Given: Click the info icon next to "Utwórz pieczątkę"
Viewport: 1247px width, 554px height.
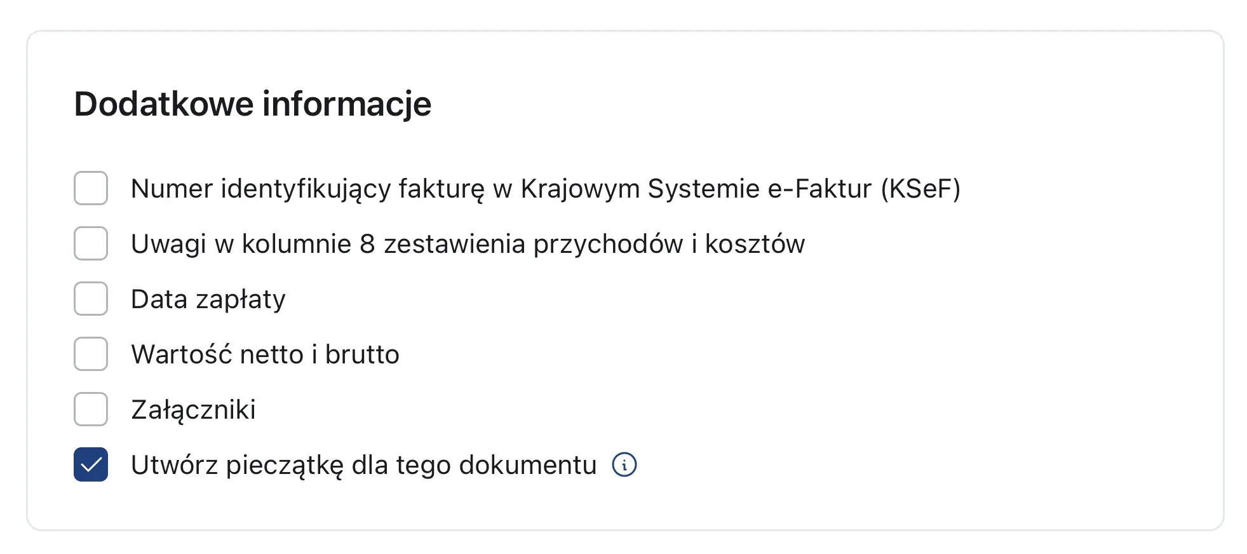Looking at the screenshot, I should click(x=625, y=465).
